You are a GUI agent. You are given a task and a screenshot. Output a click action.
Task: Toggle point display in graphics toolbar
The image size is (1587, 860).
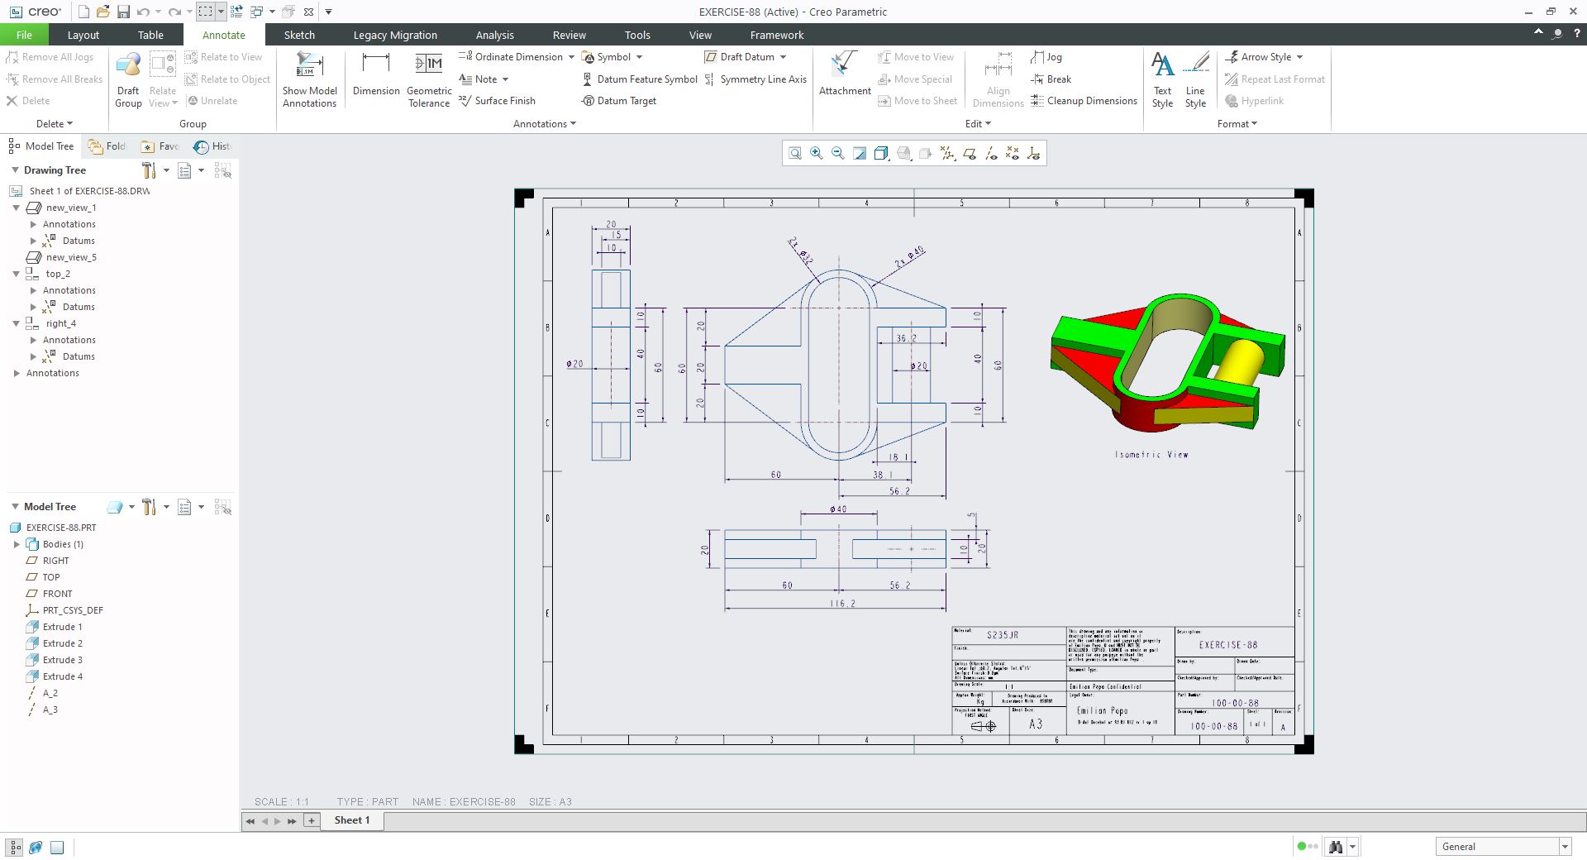(x=1012, y=153)
